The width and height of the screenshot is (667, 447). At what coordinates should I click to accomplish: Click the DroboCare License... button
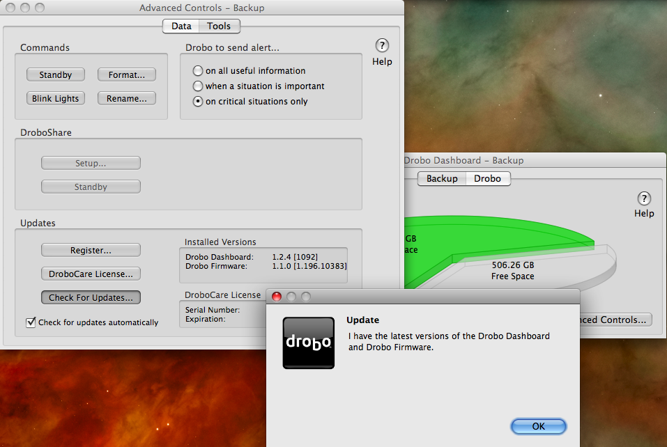(91, 274)
